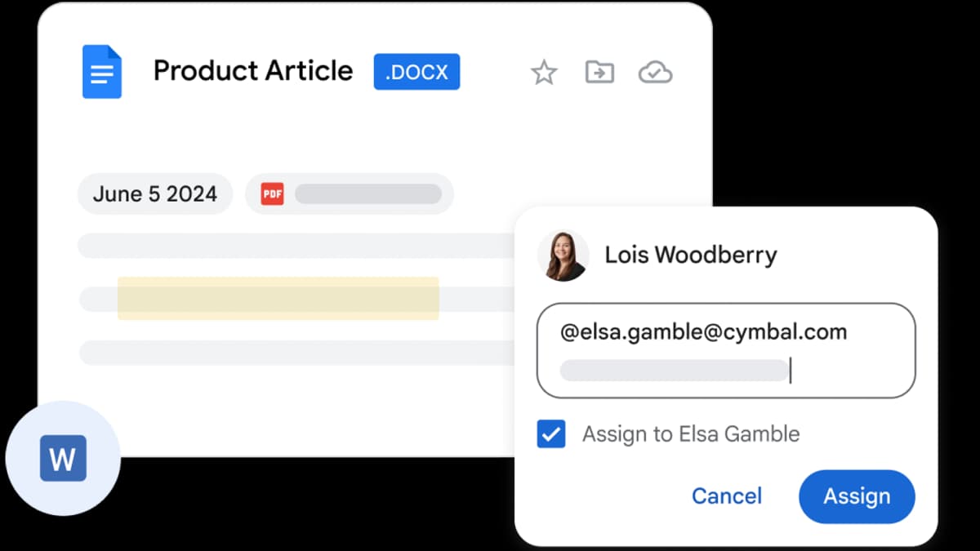Viewport: 980px width, 551px height.
Task: Click the Product Article document title
Action: click(x=253, y=71)
